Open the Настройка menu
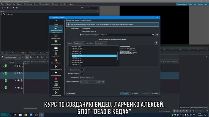 point(63,4)
